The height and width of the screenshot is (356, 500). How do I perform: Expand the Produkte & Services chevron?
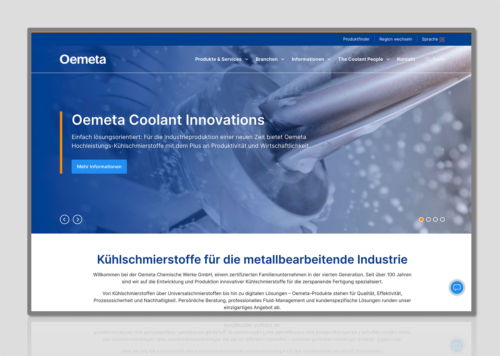[x=247, y=59]
